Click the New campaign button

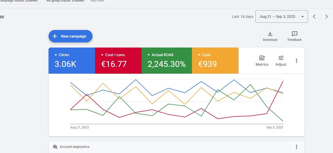point(70,36)
